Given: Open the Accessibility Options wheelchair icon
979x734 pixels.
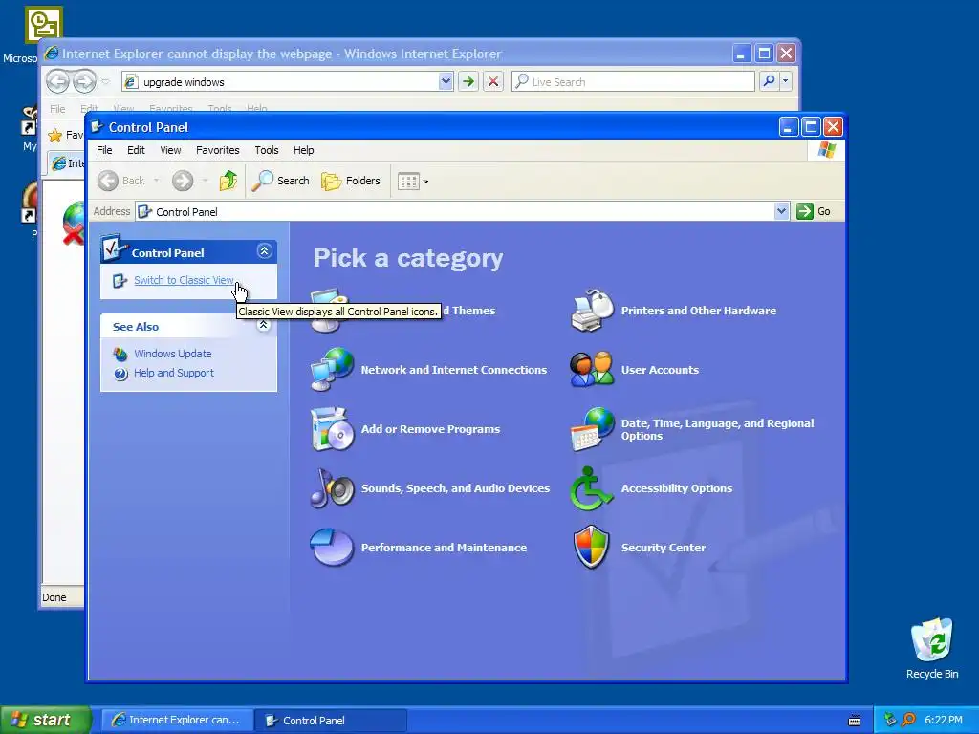Looking at the screenshot, I should click(x=591, y=488).
